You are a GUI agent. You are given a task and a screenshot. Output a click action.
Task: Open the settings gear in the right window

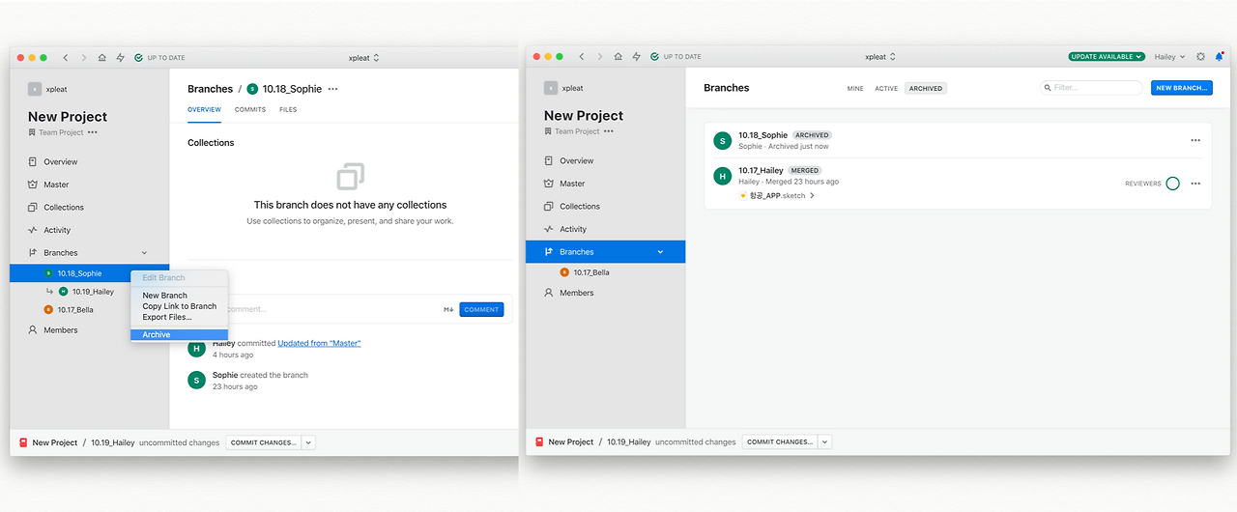click(x=1201, y=57)
